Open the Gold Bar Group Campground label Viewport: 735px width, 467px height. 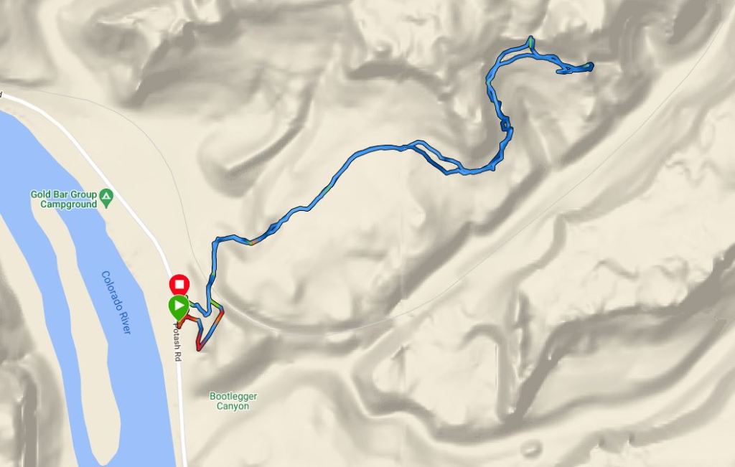(x=64, y=199)
